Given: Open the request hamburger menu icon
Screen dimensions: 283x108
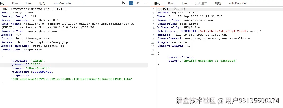Looking at the screenshot, I should pos(145,3).
